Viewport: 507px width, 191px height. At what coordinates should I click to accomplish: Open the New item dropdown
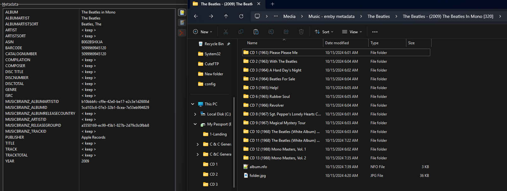[x=203, y=32]
